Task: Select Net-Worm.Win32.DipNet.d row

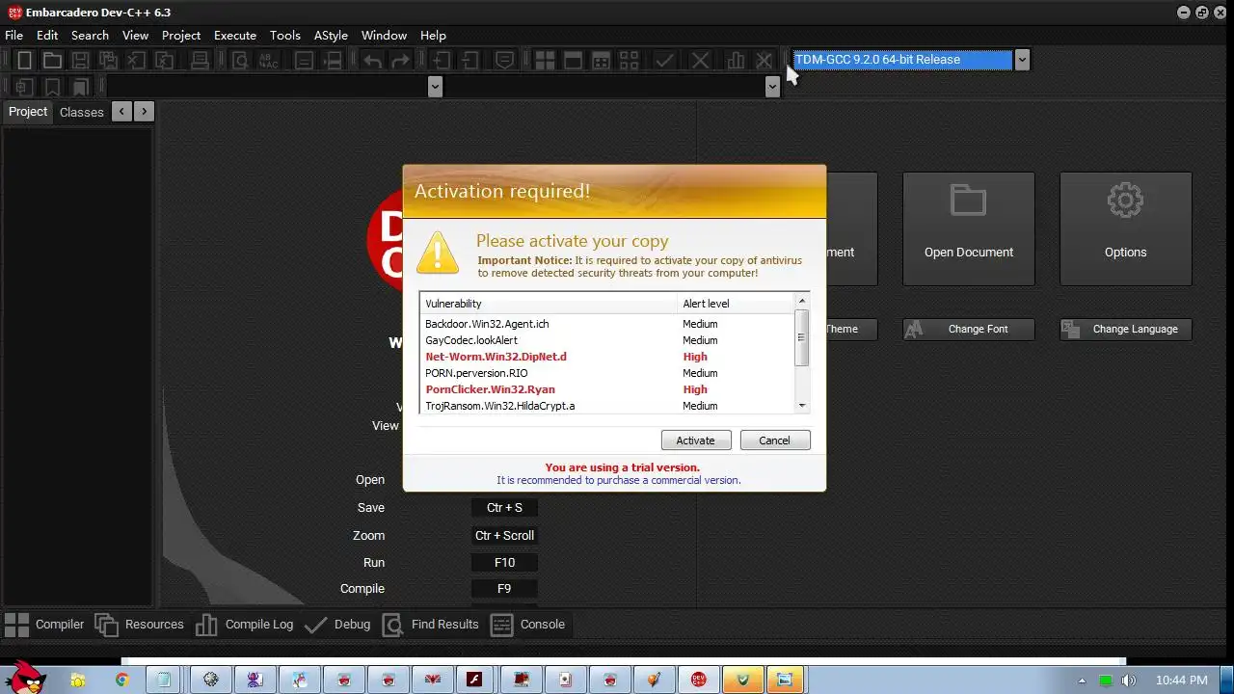Action: pyautogui.click(x=607, y=357)
